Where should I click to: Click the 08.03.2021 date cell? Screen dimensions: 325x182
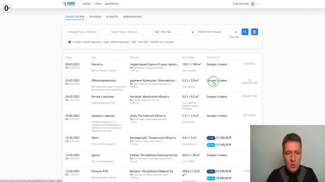pos(73,64)
